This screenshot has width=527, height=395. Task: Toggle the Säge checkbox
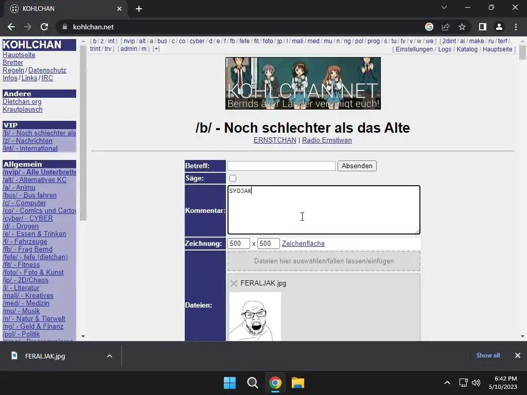point(233,178)
